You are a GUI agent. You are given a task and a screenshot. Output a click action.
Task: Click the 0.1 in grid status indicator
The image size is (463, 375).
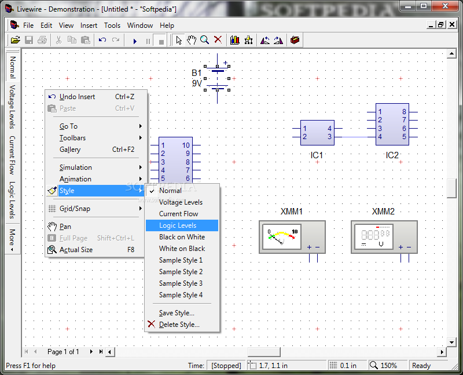click(x=347, y=366)
